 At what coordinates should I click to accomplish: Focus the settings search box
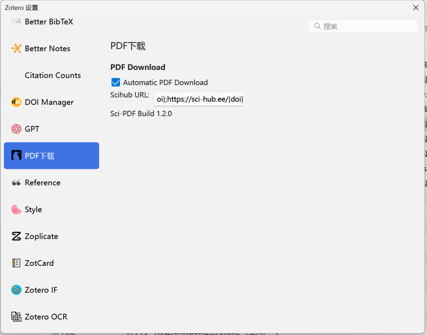tap(368, 26)
